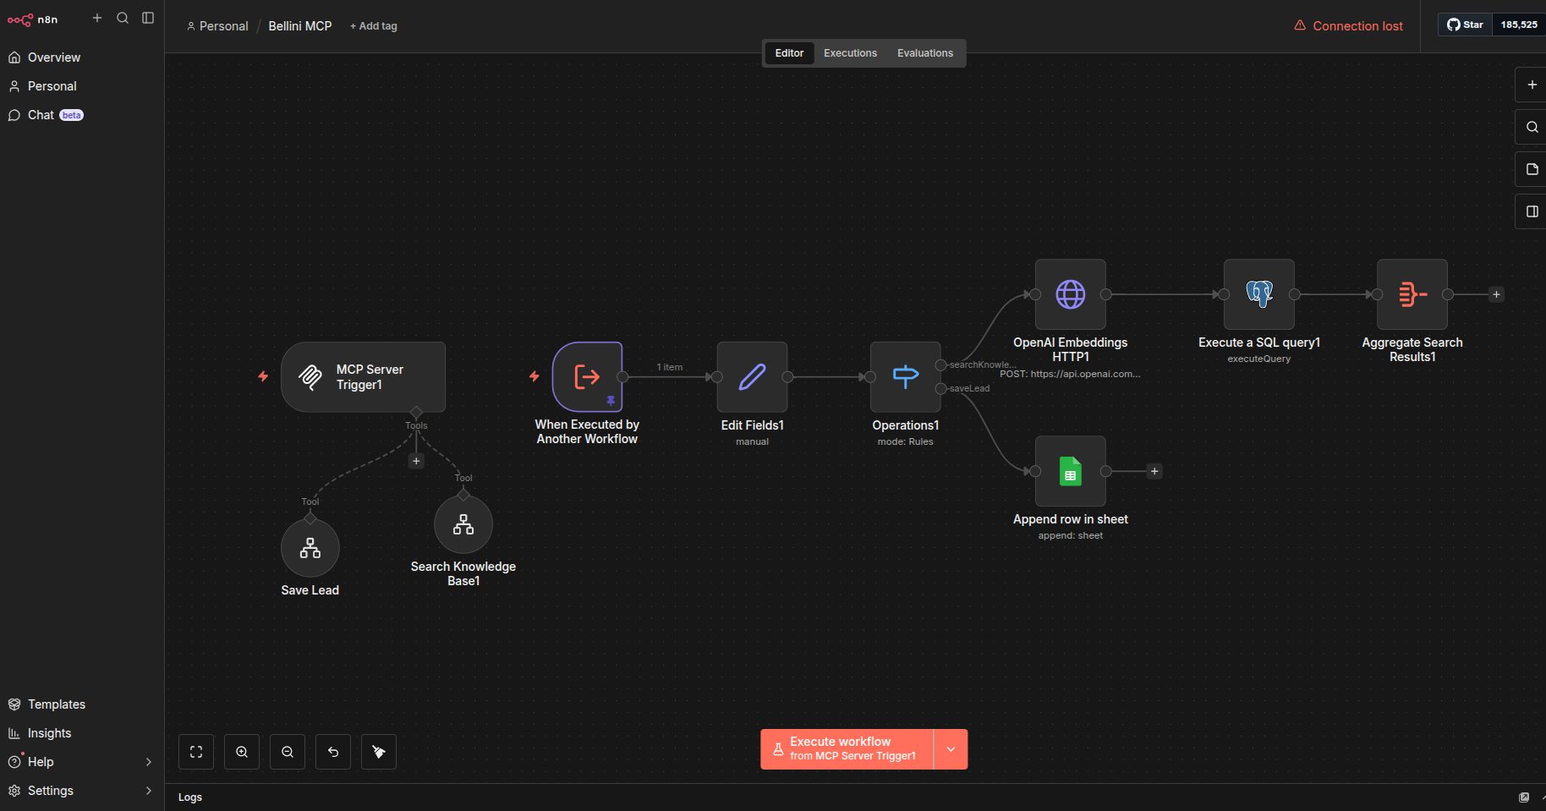The width and height of the screenshot is (1546, 811).
Task: Expand the Help submenu
Action: click(149, 762)
